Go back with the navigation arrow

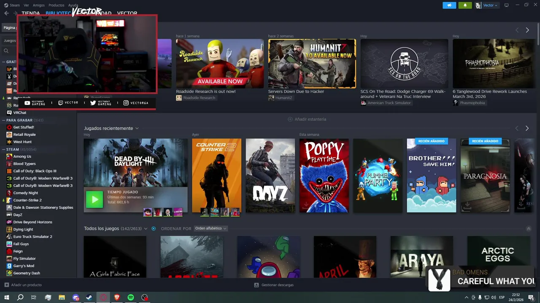[6, 13]
